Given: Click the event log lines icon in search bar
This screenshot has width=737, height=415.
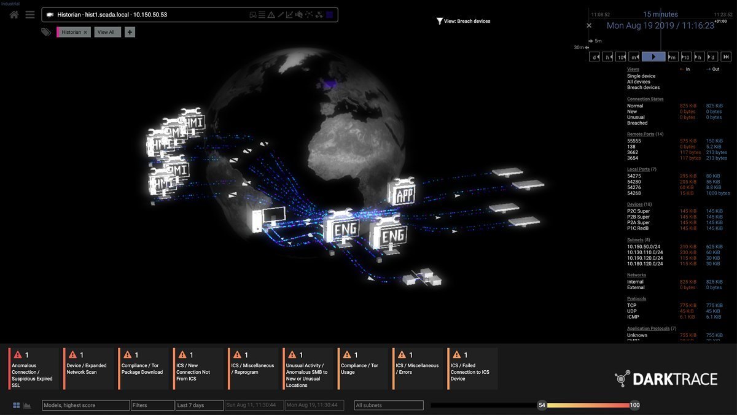Looking at the screenshot, I should (262, 15).
